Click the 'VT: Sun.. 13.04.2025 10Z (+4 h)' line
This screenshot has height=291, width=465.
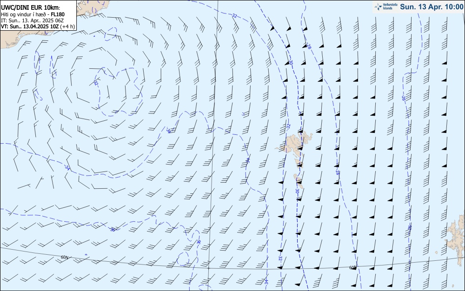[x=38, y=26]
